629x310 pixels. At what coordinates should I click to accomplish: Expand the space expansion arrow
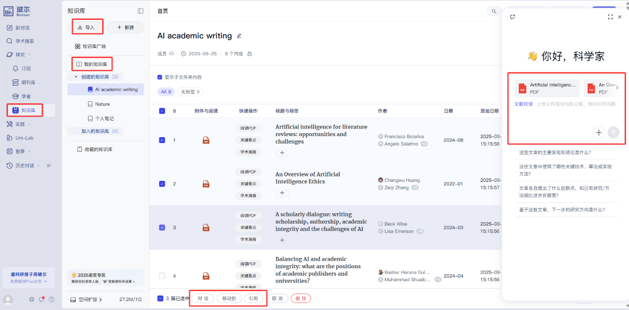pyautogui.click(x=101, y=300)
